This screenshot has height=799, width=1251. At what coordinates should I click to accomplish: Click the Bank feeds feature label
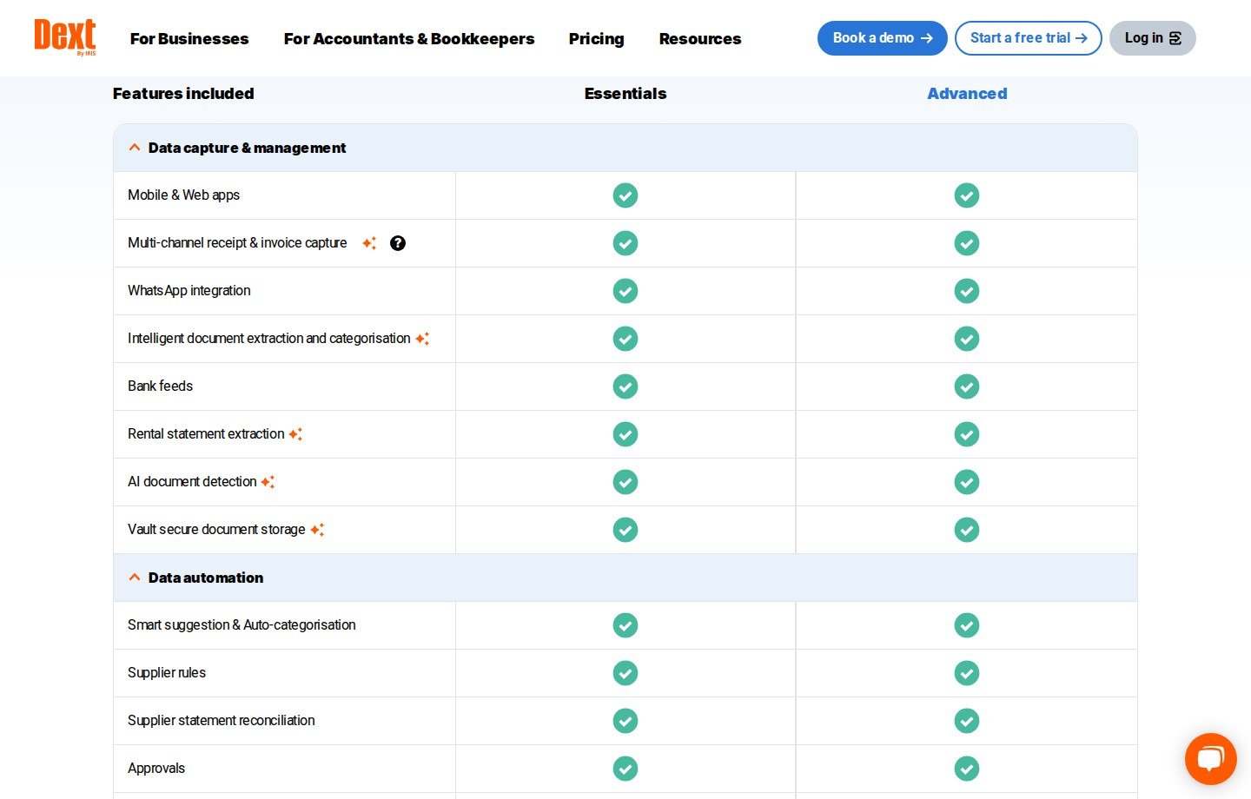tap(161, 386)
